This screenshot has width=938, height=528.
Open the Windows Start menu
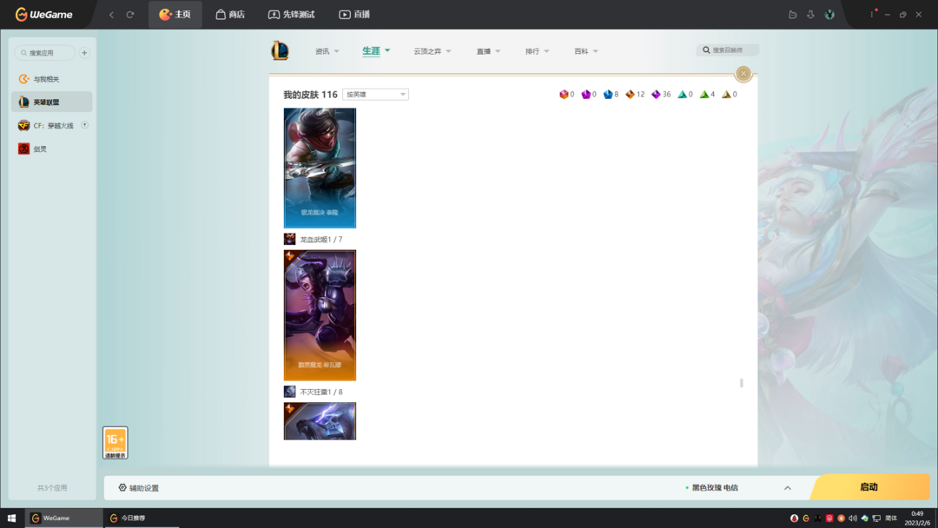[x=11, y=518]
